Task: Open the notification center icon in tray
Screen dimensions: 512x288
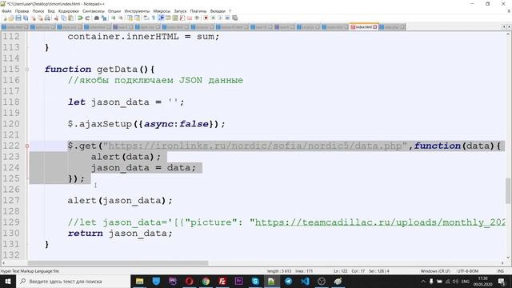Action: click(x=502, y=281)
